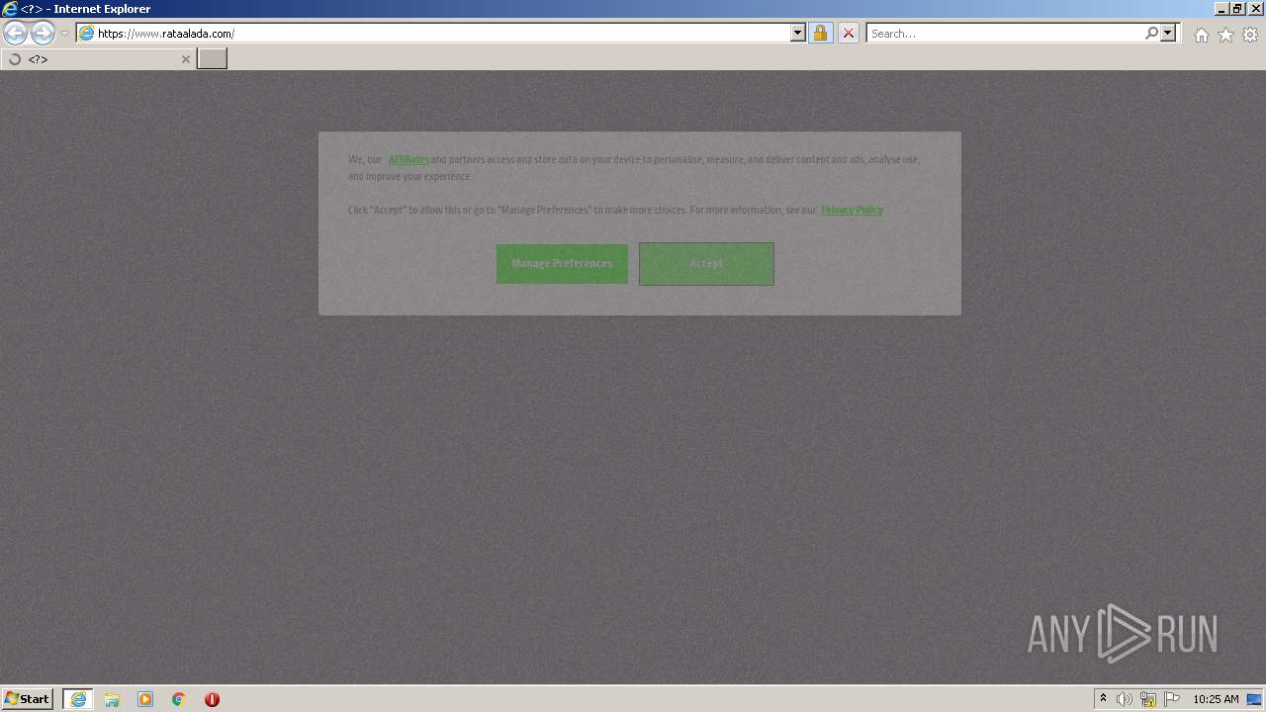
Task: Click the Show desktop button
Action: tap(1255, 699)
